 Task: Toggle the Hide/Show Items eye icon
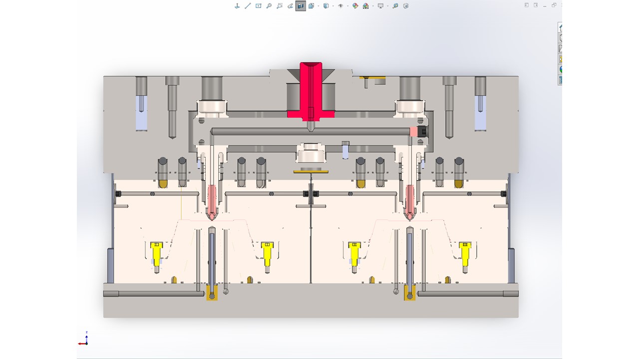[x=340, y=6]
